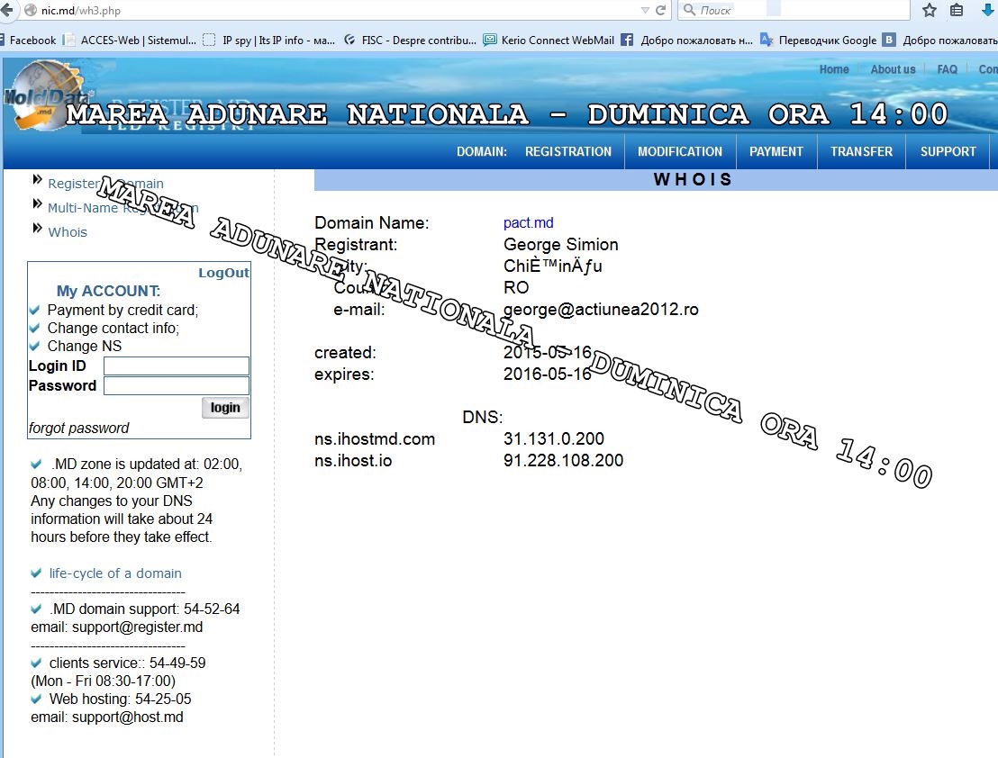Select the expires date 2016-05-16

548,374
